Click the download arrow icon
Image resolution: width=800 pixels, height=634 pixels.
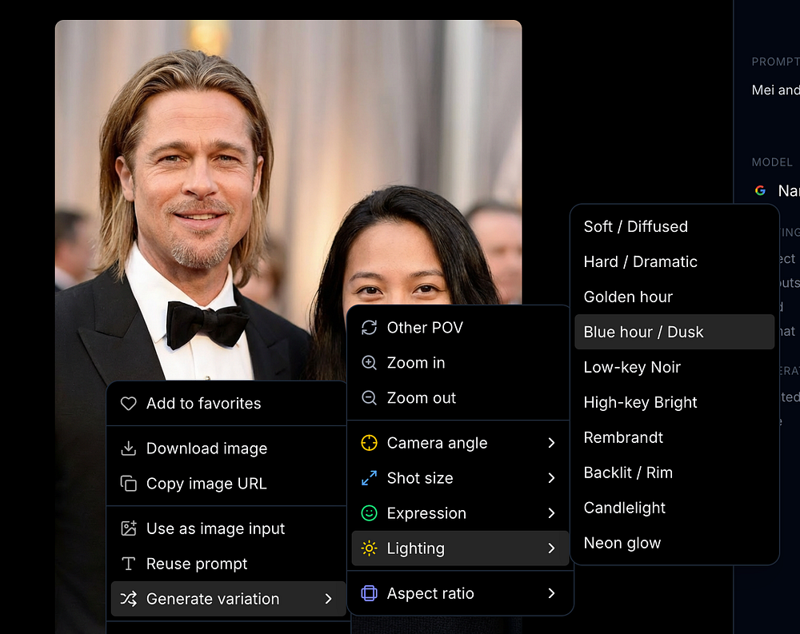pos(129,449)
